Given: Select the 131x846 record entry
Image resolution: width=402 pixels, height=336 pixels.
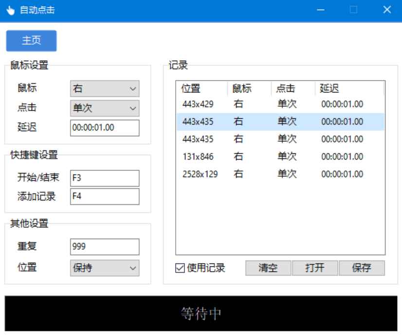Looking at the screenshot, I should 229,156.
